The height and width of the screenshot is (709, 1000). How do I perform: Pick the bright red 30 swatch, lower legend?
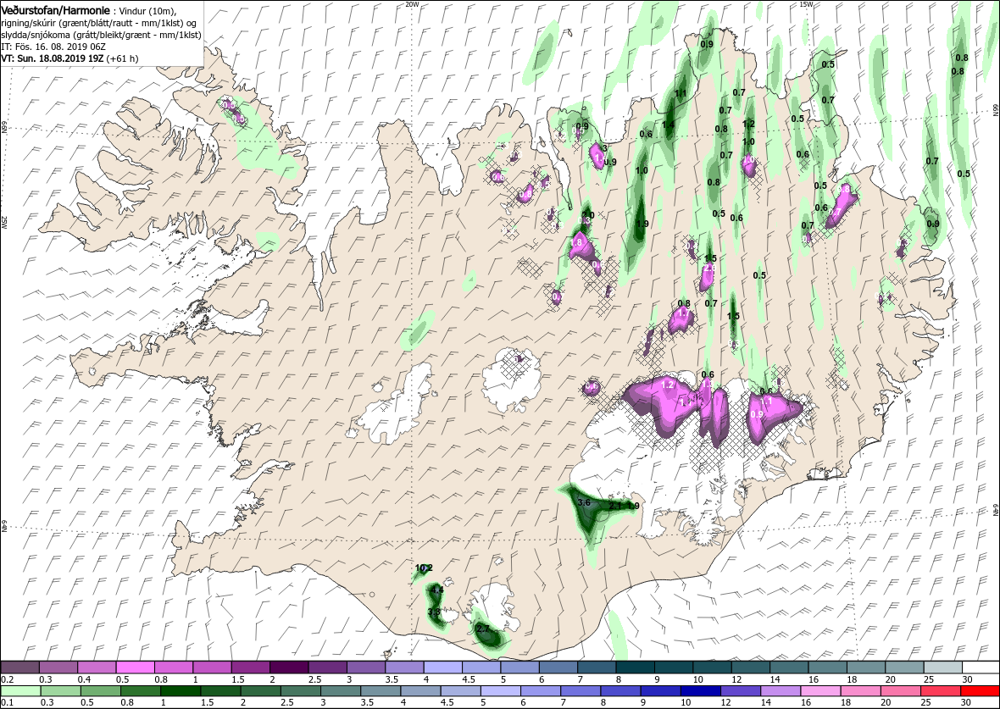click(980, 692)
